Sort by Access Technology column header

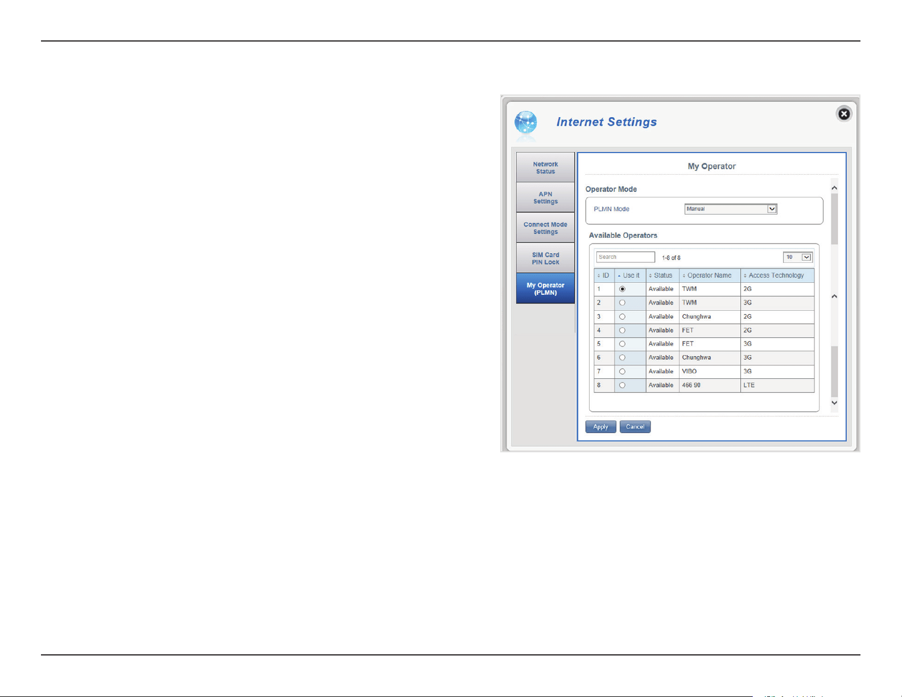coord(777,275)
